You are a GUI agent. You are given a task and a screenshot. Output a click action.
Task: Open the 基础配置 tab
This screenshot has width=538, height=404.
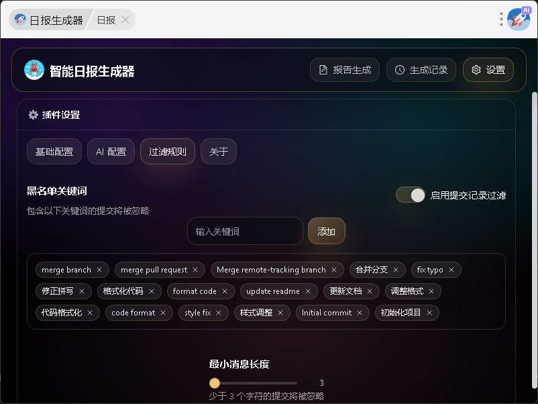click(x=54, y=152)
